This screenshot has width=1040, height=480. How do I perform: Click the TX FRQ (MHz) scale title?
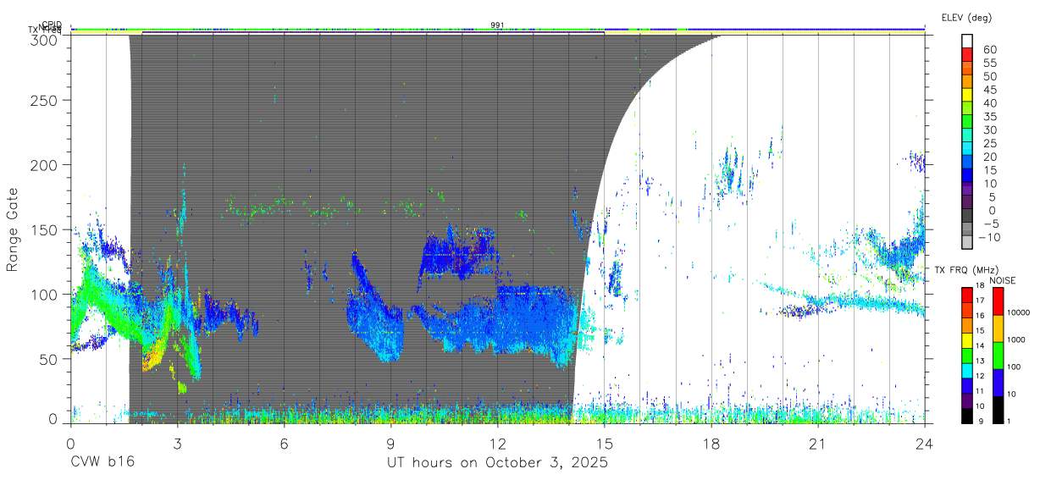(x=965, y=270)
